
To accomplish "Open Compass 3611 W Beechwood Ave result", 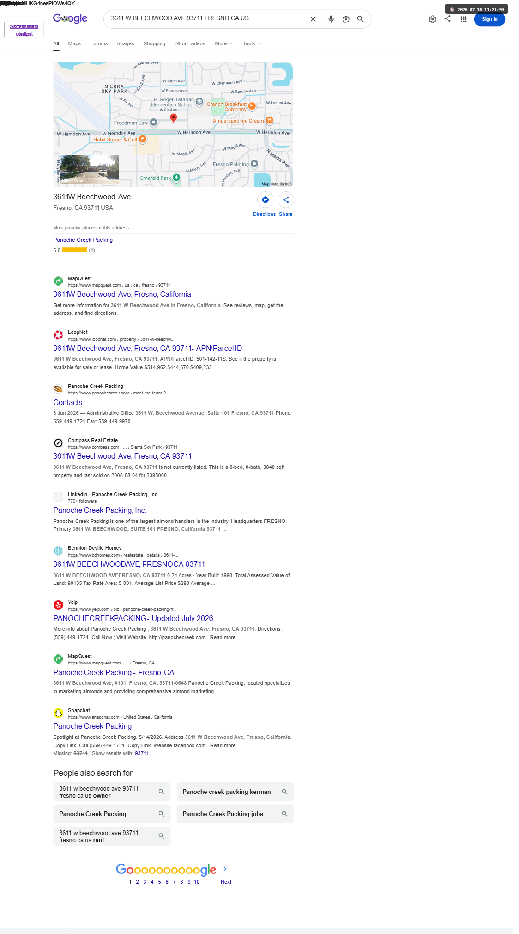I will pyautogui.click(x=122, y=456).
